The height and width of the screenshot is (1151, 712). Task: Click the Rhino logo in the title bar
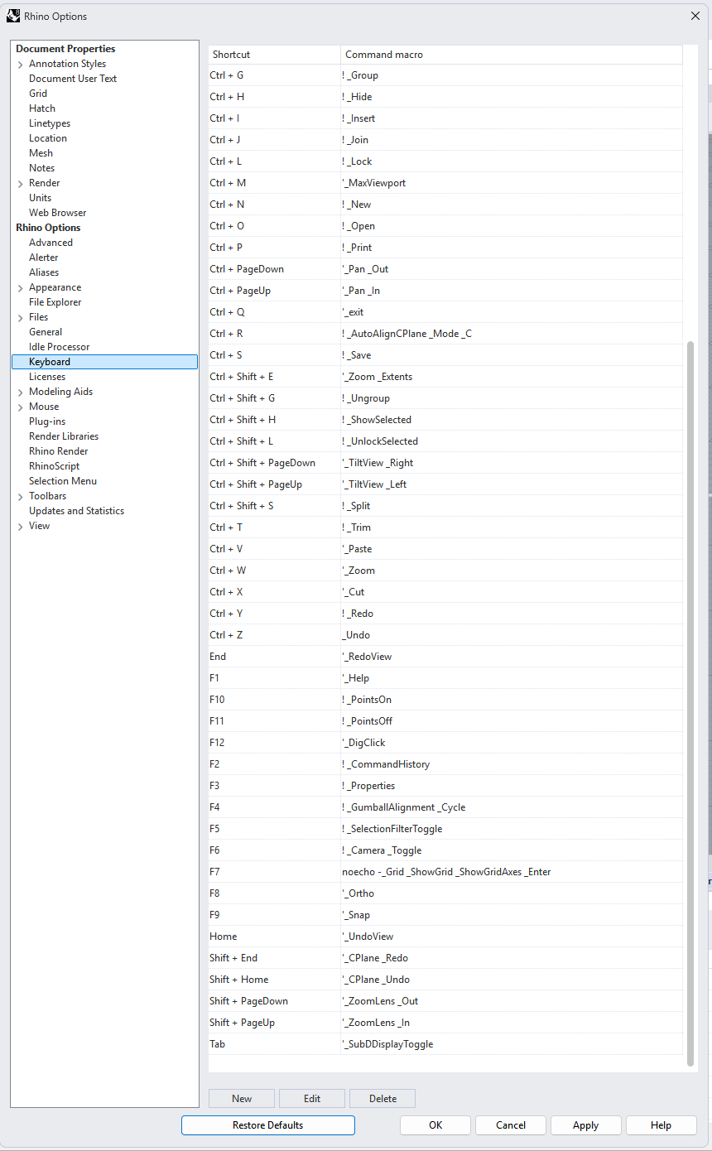(x=13, y=16)
